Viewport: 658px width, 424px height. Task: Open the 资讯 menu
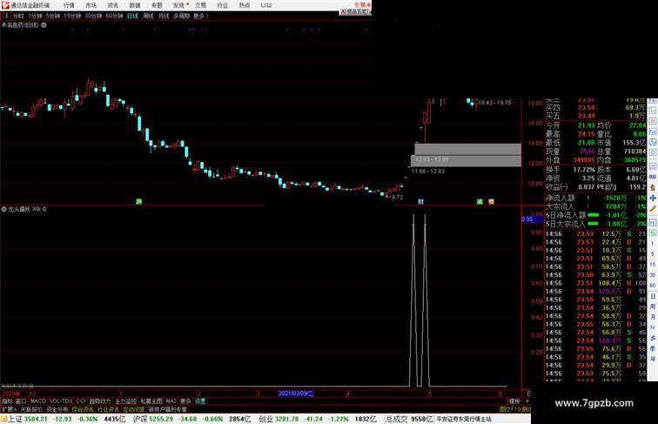pos(112,5)
